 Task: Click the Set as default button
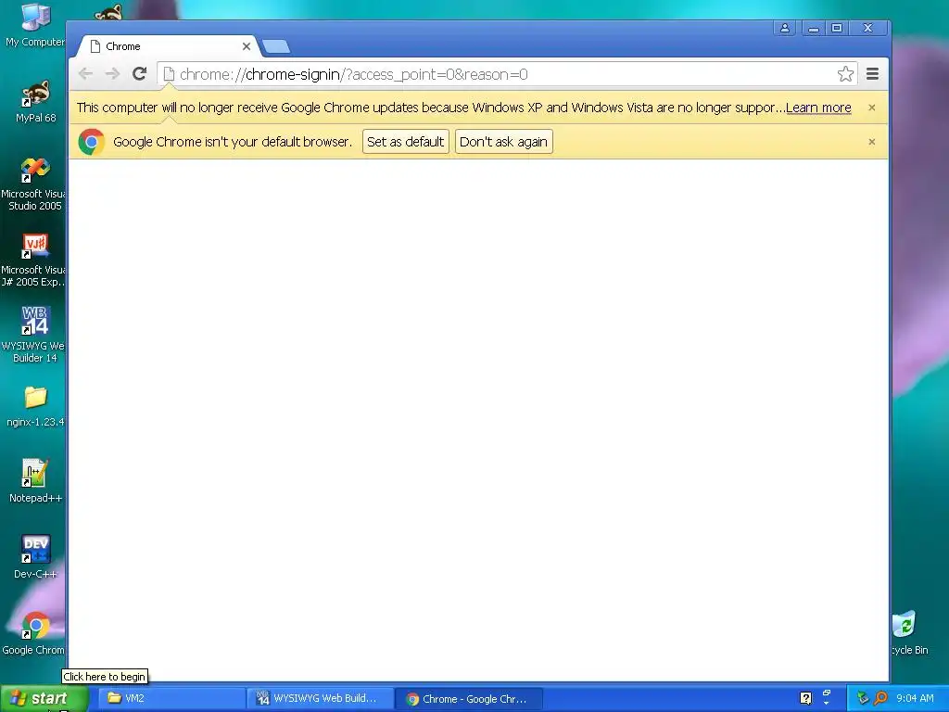(406, 142)
